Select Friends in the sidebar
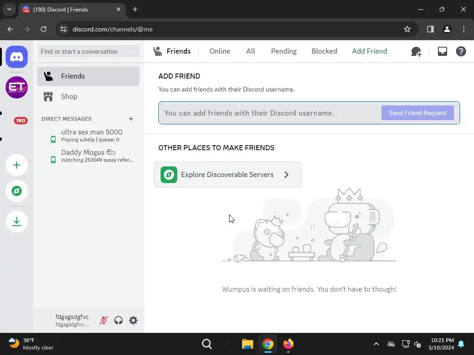The width and height of the screenshot is (474, 355). [88, 76]
